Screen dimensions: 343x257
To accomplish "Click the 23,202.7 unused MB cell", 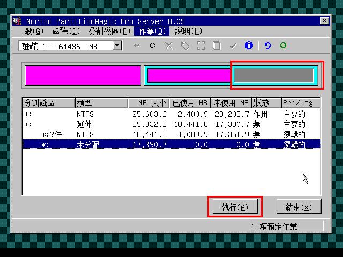I will point(232,114).
